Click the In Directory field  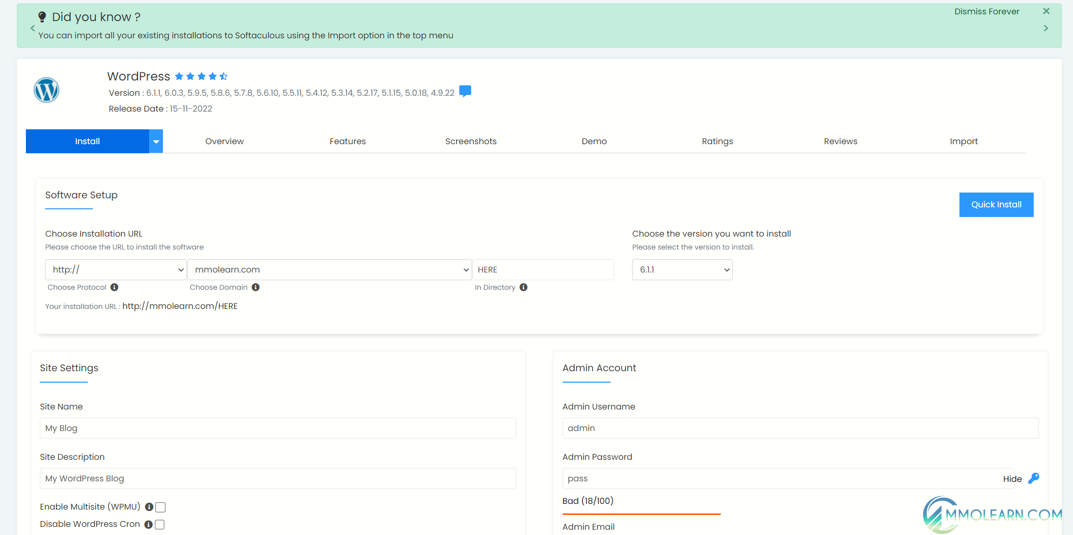(x=543, y=270)
